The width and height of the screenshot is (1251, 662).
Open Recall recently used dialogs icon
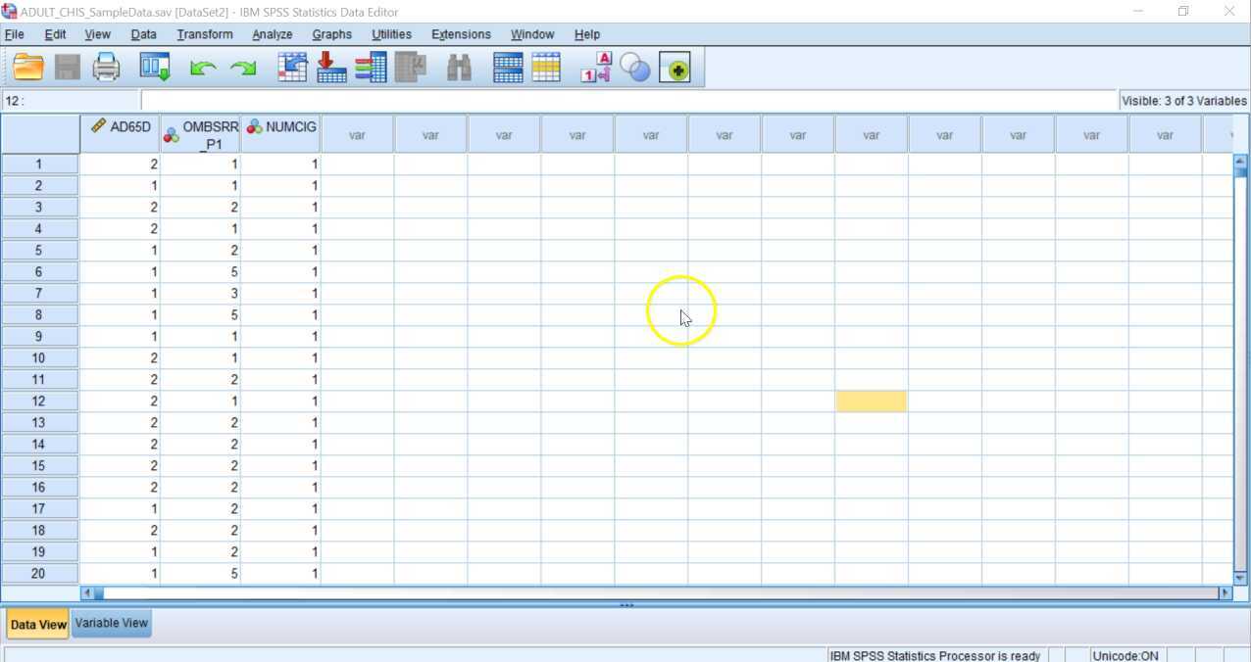point(155,68)
